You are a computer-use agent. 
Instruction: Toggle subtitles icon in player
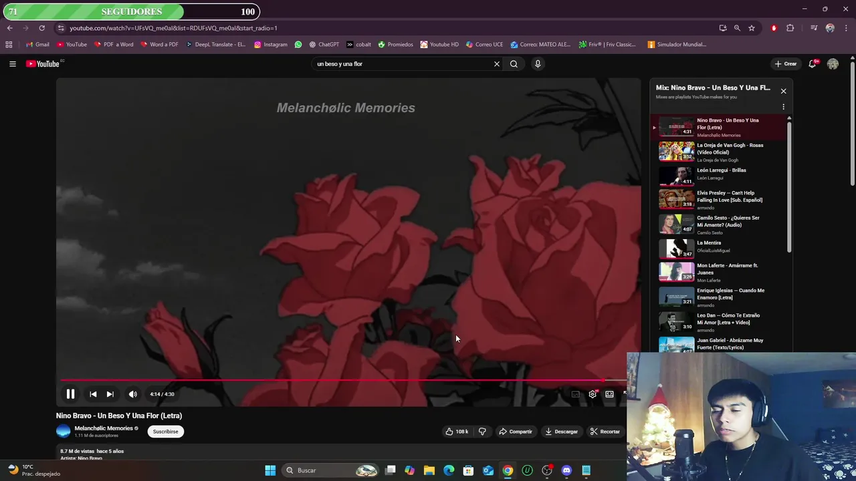576,394
